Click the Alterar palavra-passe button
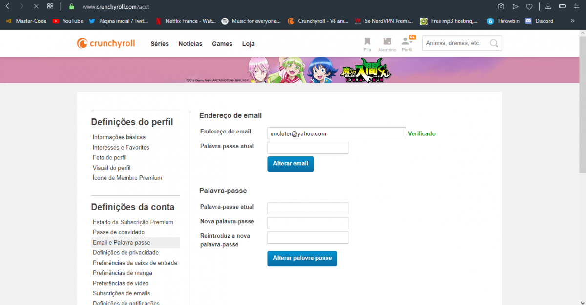Screen dimensions: 586x305 [302, 258]
